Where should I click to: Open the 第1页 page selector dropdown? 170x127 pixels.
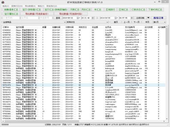tap(159, 22)
